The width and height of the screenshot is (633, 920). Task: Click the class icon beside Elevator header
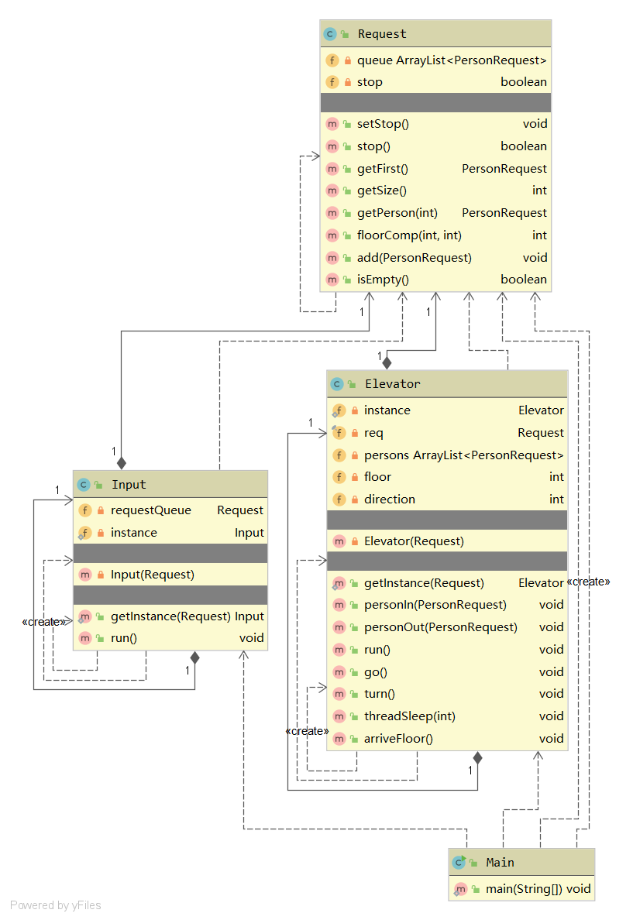point(337,384)
